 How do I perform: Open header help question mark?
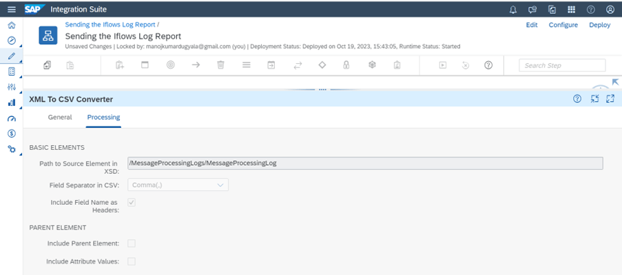(591, 10)
